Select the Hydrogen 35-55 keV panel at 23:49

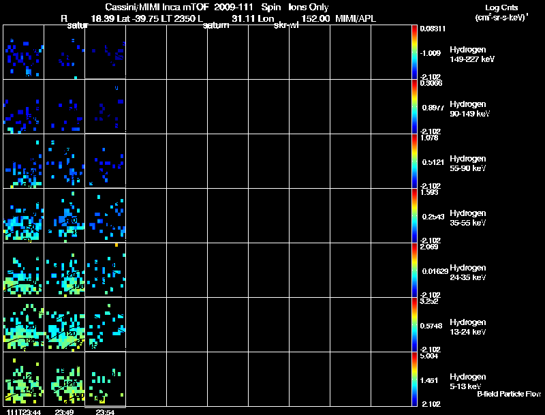click(64, 216)
